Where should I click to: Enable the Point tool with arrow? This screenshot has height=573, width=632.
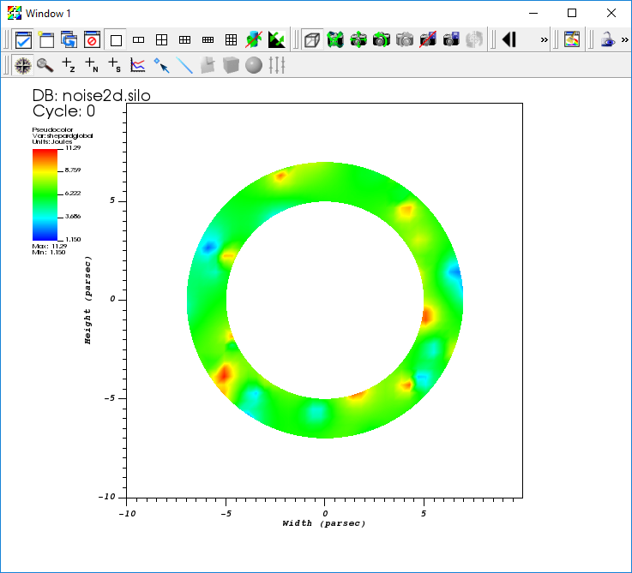coord(161,65)
